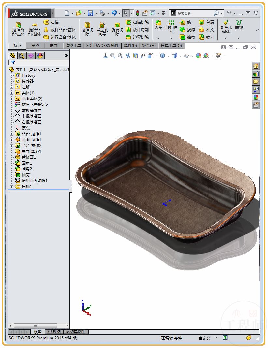
Task: Open the 模具工具(O) mold tools tab
Action: coord(171,46)
